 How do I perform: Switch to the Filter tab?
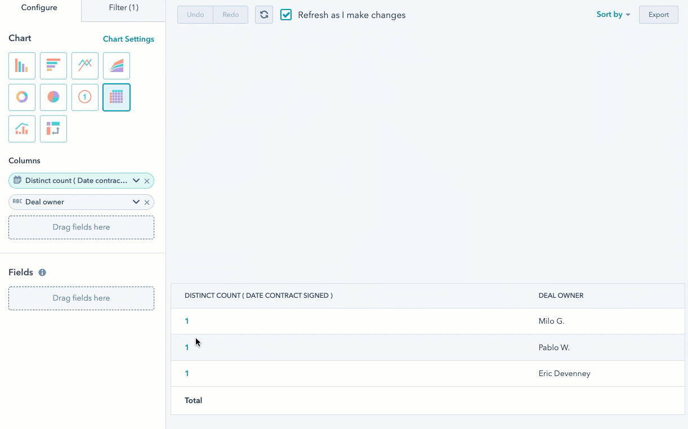pos(123,8)
